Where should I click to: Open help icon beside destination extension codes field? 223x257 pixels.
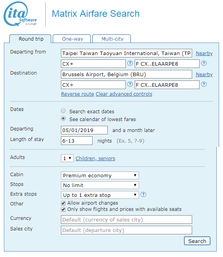pos(203,84)
